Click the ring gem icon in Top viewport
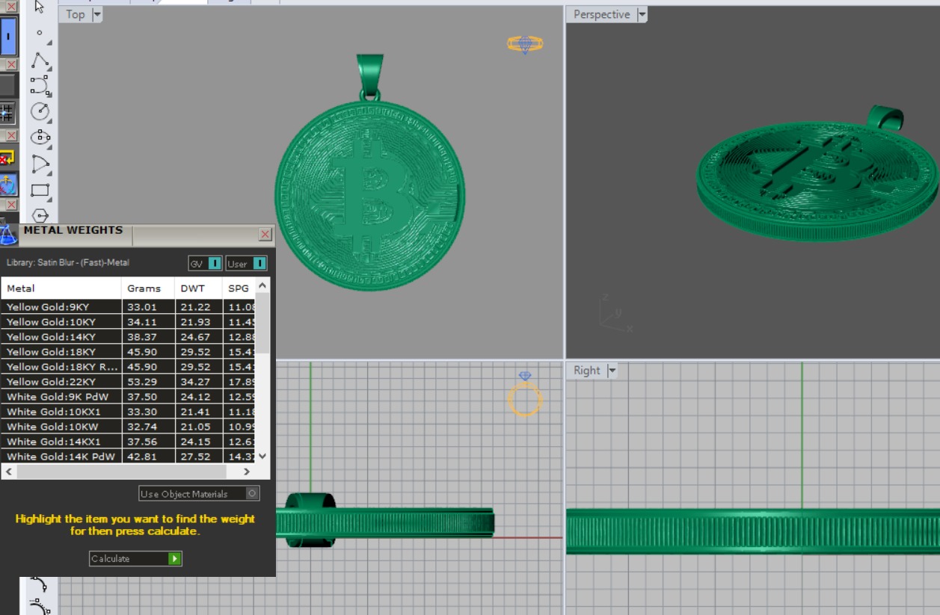Screen dimensions: 940x615 pyautogui.click(x=525, y=44)
